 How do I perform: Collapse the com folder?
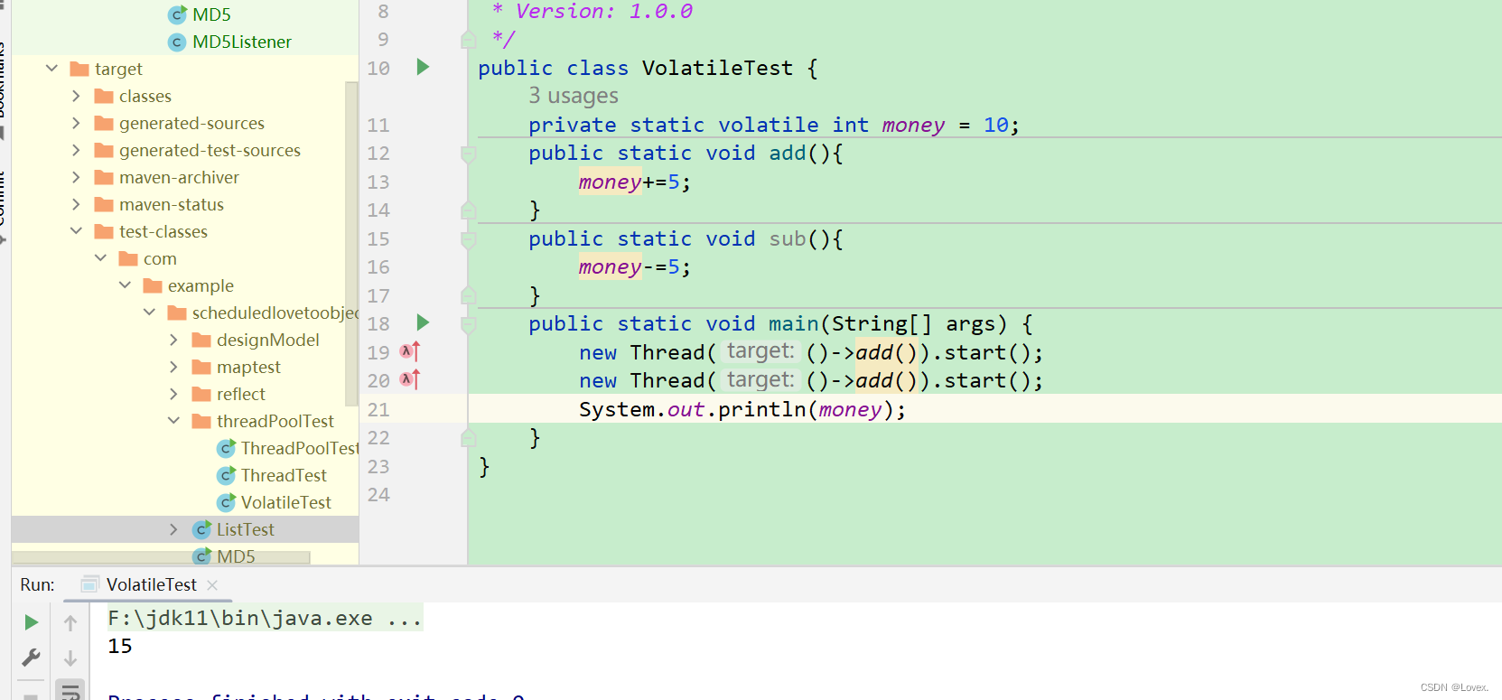click(x=100, y=258)
